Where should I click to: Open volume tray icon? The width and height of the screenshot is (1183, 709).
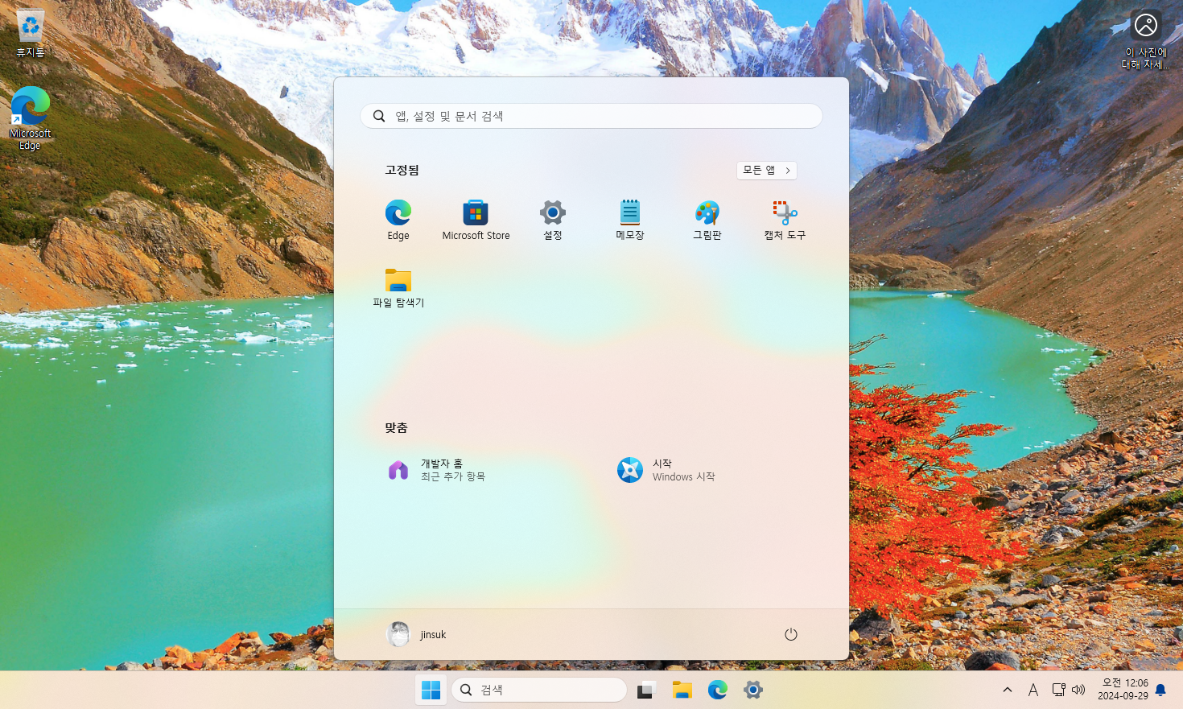pos(1078,690)
